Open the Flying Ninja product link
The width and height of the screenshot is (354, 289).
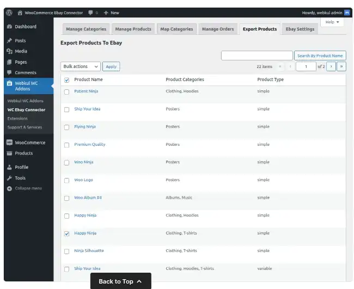pyautogui.click(x=85, y=127)
